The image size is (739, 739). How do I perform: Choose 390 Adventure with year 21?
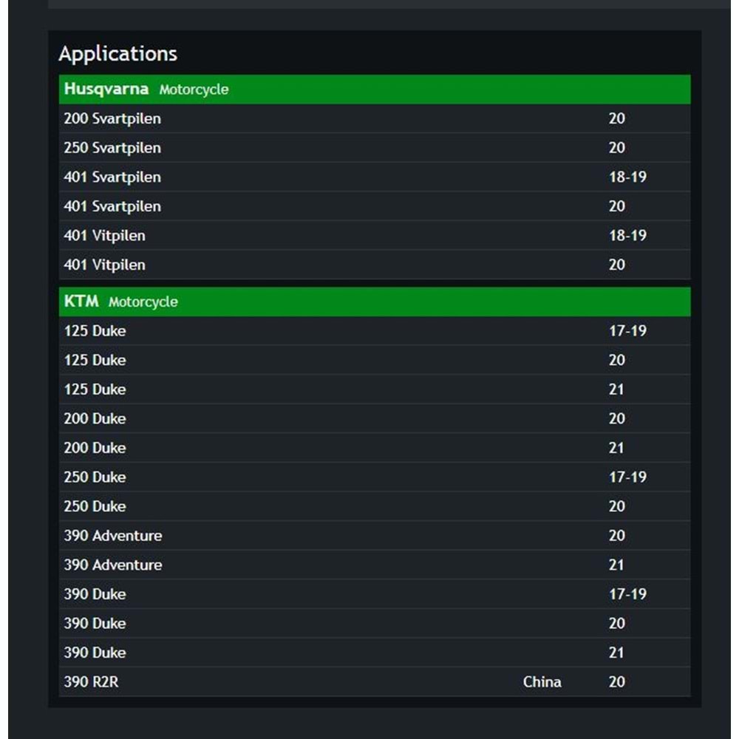(113, 565)
